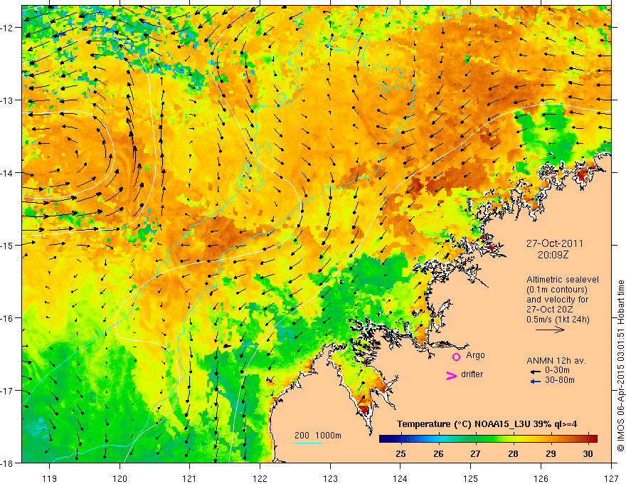Click the black 0-30m ANMN arrow symbol
The height and width of the screenshot is (484, 626).
coord(535,372)
